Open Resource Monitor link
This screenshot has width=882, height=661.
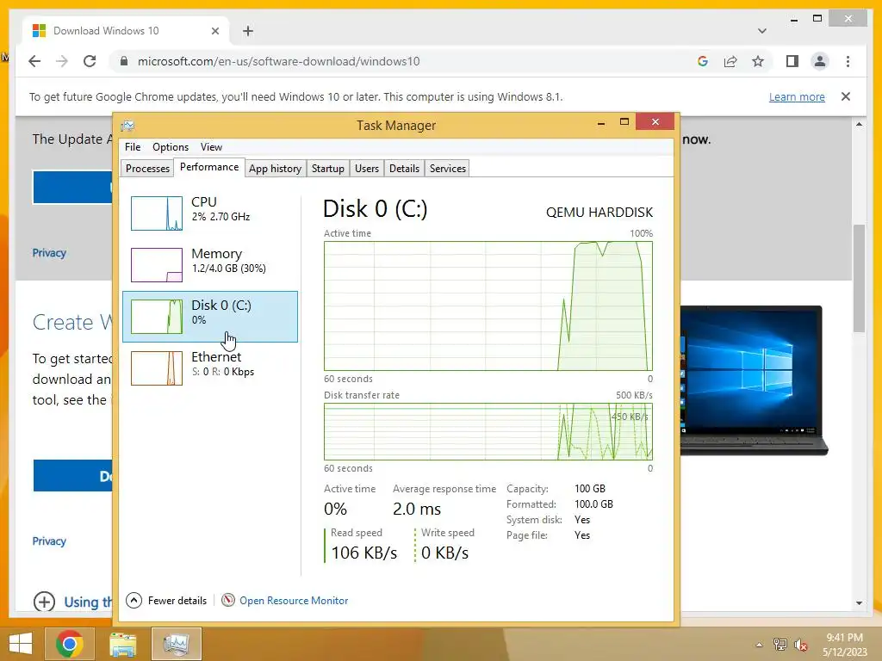coord(294,600)
